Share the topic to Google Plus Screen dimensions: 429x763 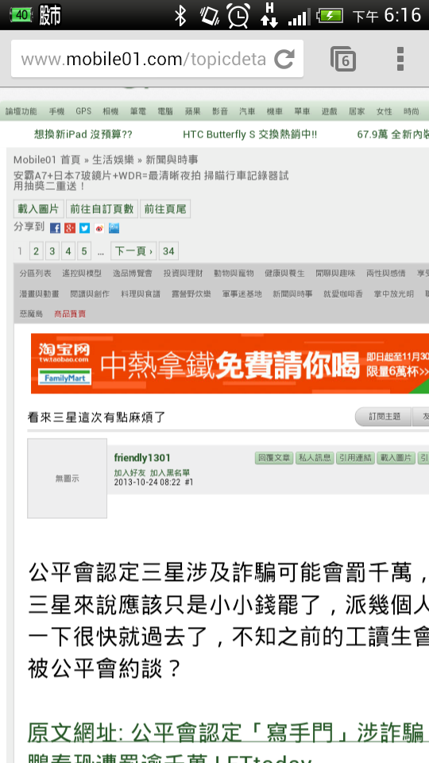click(x=70, y=228)
